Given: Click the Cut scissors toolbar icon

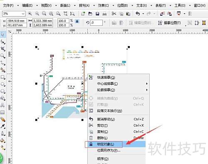Looking at the screenshot, I should 114,14.
